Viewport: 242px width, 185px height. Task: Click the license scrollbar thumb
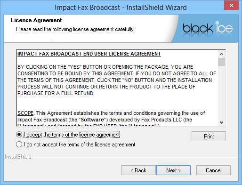221,62
